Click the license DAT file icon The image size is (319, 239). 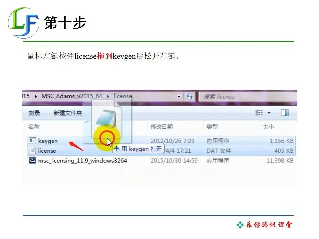click(33, 151)
